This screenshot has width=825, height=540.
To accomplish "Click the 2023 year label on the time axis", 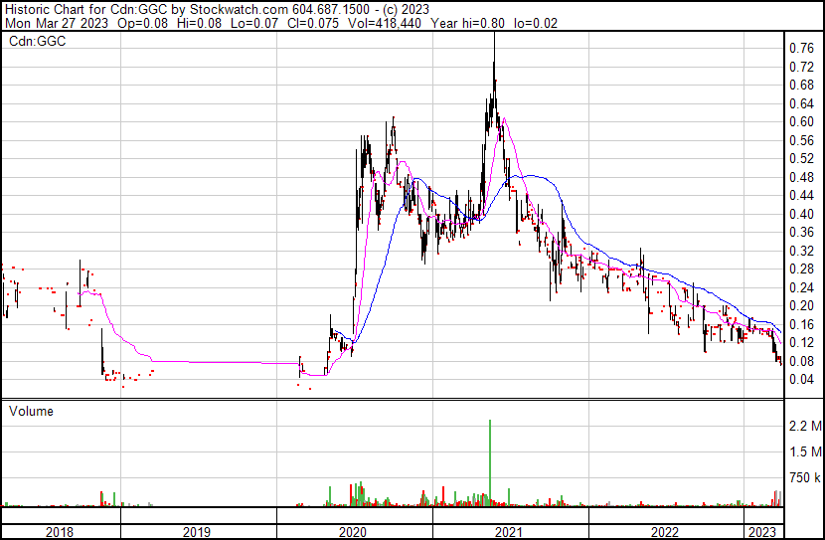I will (763, 532).
